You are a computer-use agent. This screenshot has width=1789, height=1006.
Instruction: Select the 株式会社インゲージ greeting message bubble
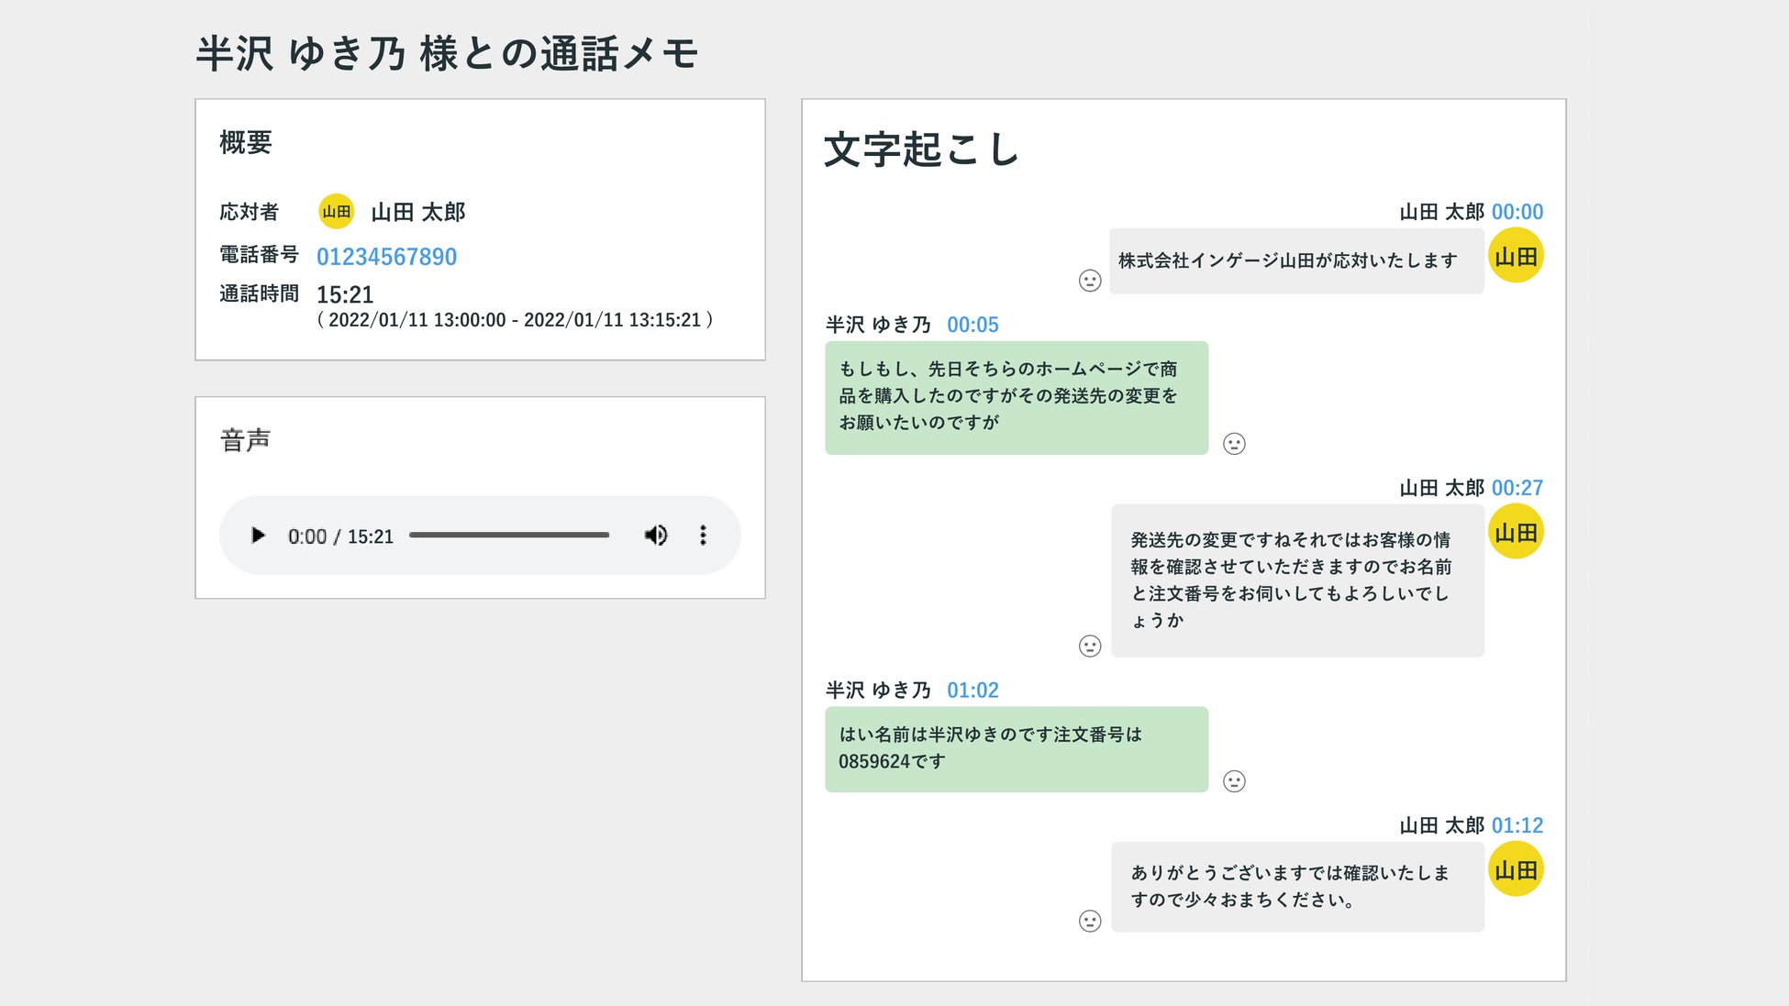(1295, 261)
